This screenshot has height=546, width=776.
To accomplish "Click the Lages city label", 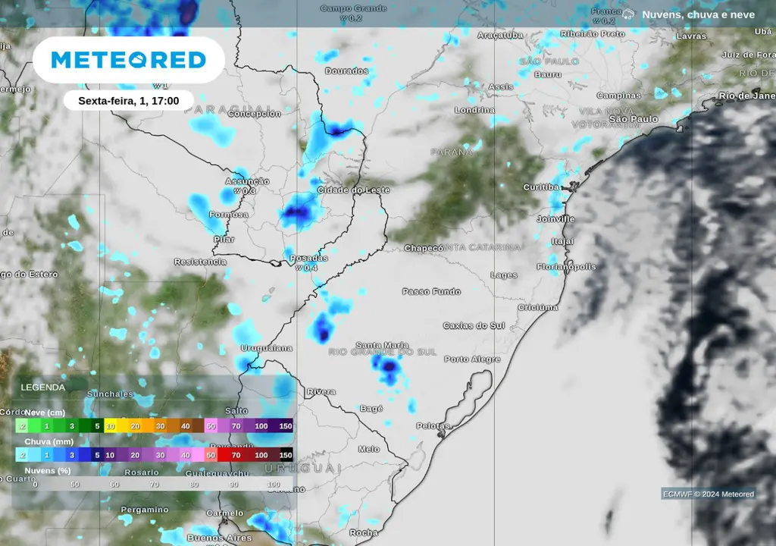I will 504,275.
